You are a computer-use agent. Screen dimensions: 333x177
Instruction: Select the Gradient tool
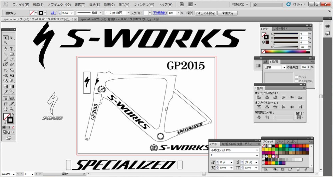coord(12,87)
